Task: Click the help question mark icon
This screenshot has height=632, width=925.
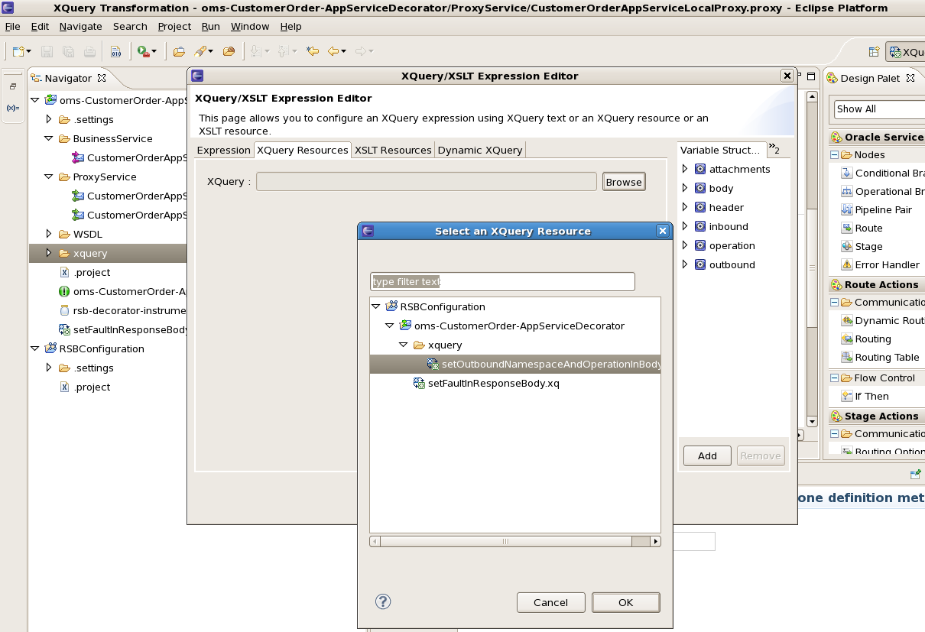Action: (383, 601)
